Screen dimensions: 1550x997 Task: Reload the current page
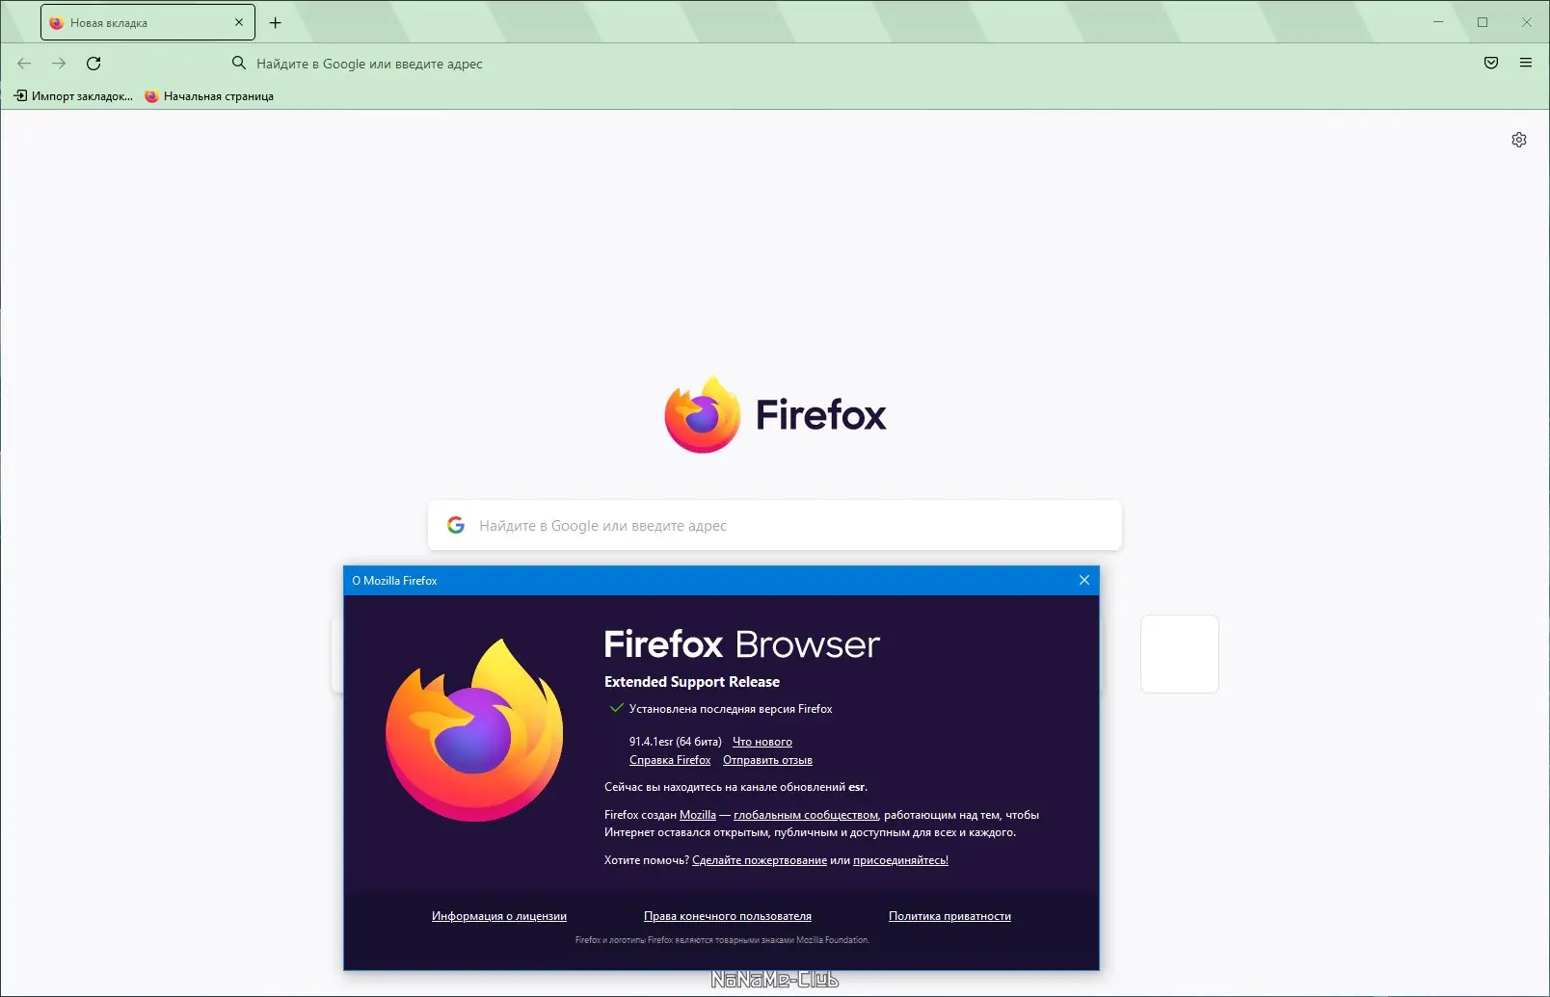[94, 64]
